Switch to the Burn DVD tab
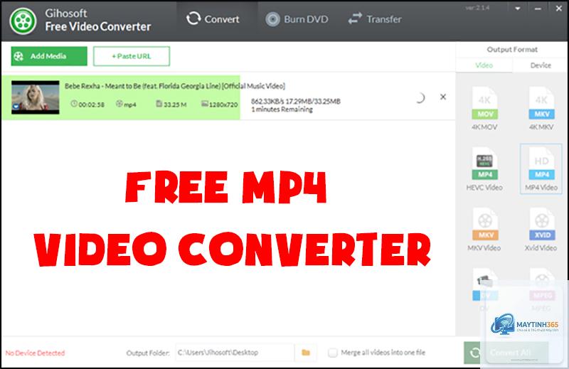The width and height of the screenshot is (569, 369). 297,19
